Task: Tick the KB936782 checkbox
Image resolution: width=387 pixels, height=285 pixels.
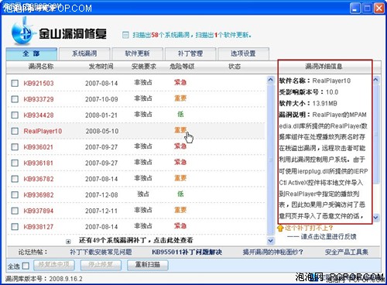Action: pos(15,179)
